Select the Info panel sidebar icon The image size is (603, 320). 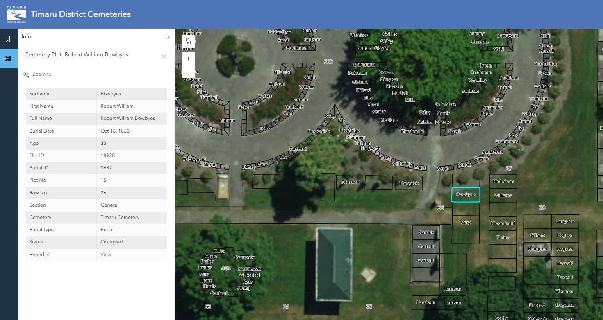8,59
